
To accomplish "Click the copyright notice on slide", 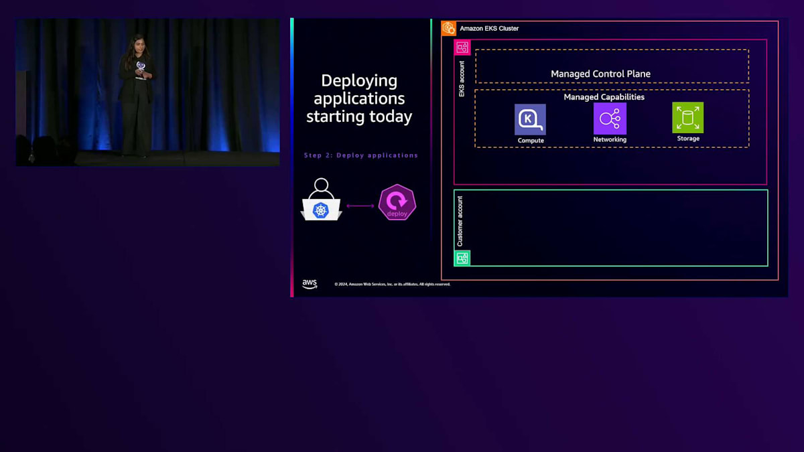I will click(x=393, y=285).
